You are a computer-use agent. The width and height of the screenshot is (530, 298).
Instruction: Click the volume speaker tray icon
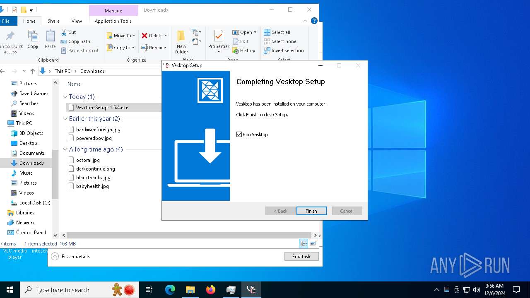coord(477,290)
